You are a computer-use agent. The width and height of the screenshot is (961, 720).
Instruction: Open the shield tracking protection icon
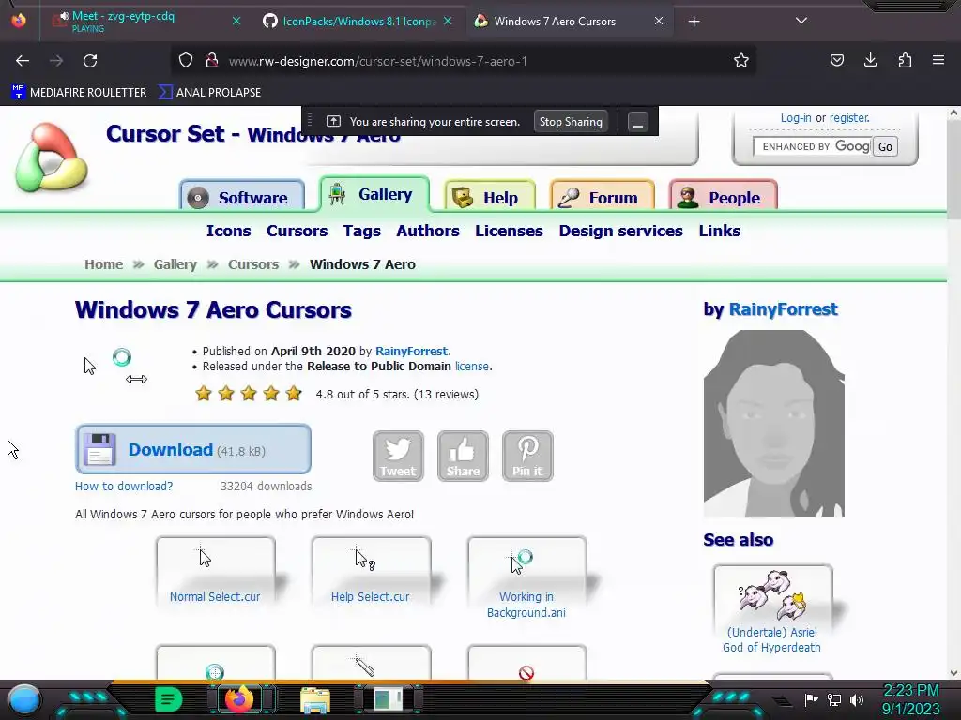coord(186,61)
